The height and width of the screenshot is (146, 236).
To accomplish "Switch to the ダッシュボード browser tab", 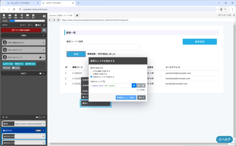I will tap(21, 3).
